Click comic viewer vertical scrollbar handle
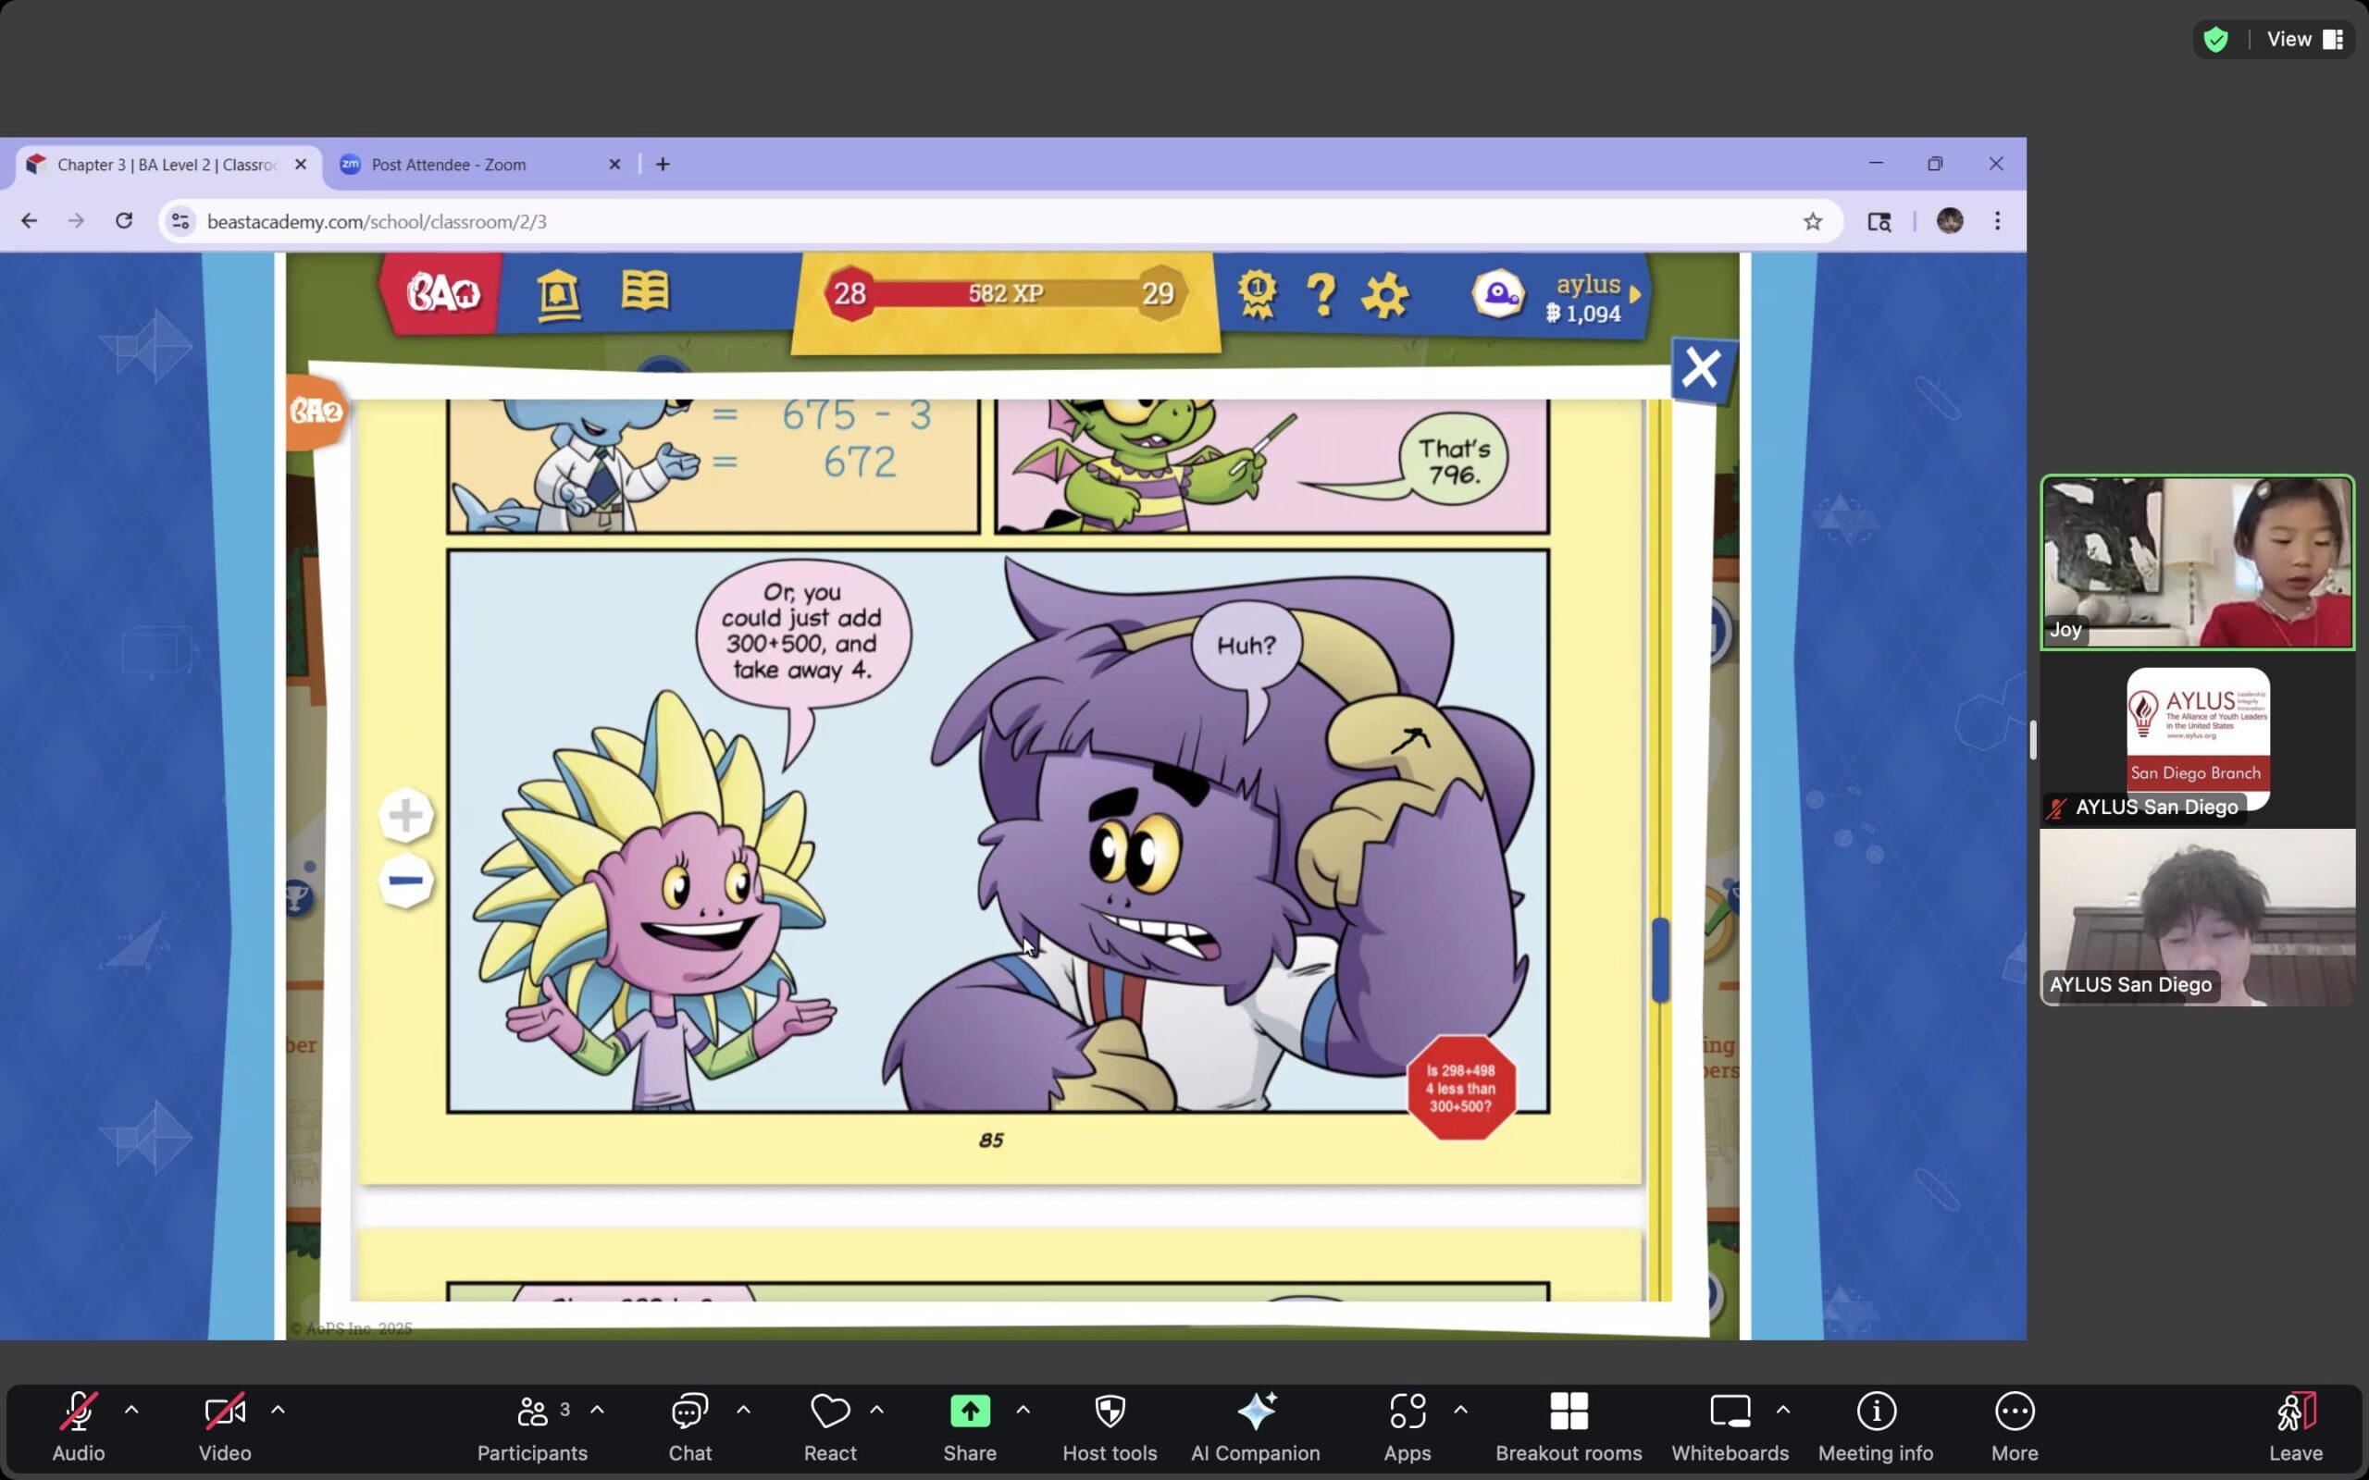The width and height of the screenshot is (2369, 1480). [x=1660, y=959]
